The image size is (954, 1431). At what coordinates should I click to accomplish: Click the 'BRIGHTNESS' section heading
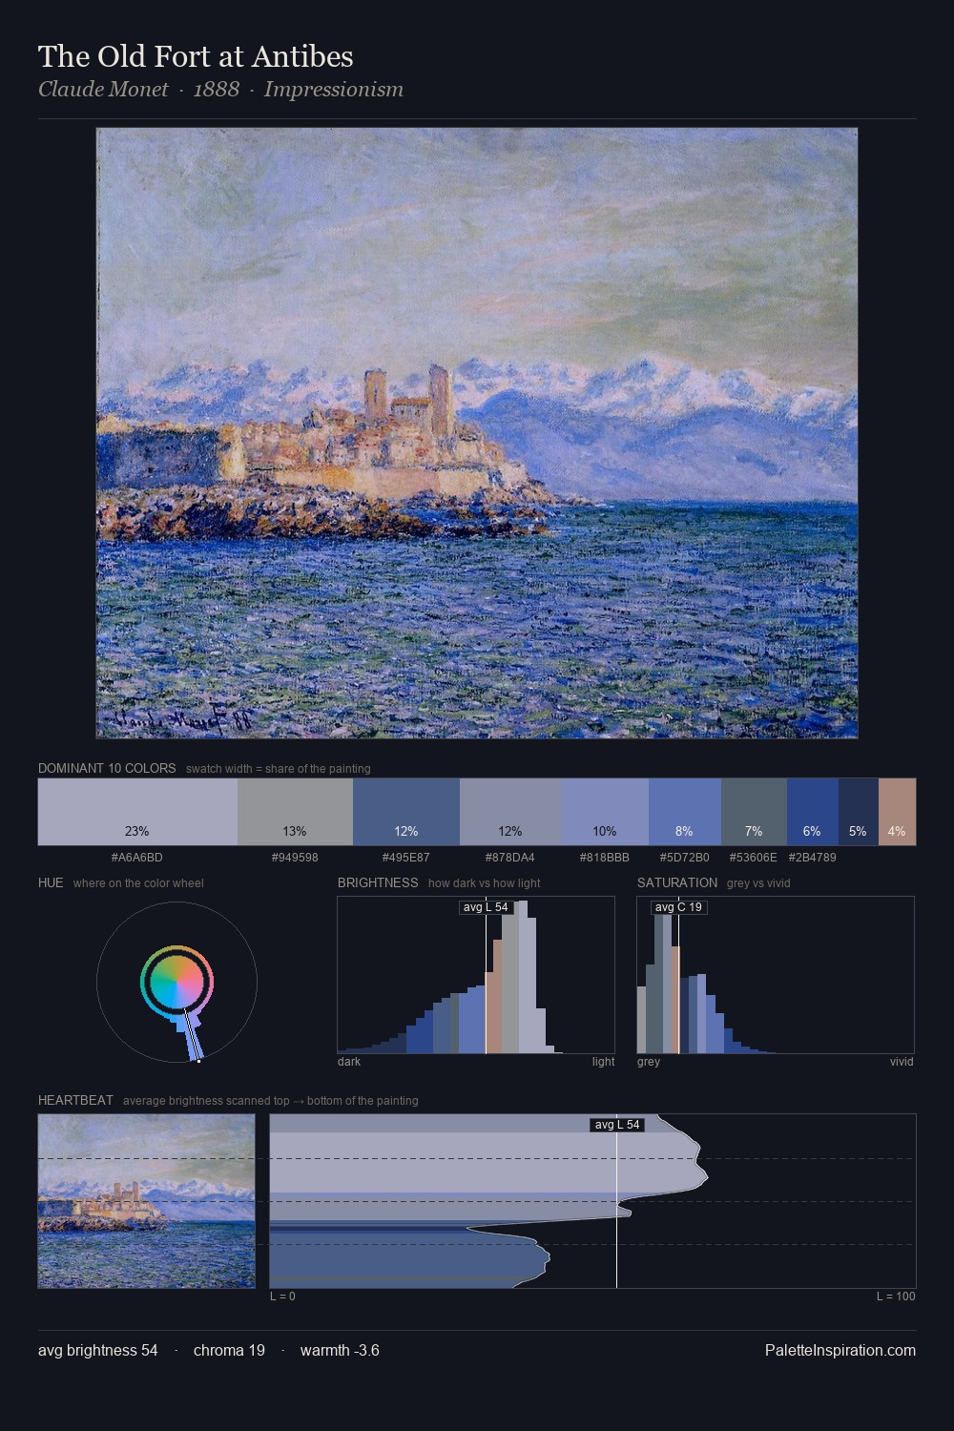point(378,882)
